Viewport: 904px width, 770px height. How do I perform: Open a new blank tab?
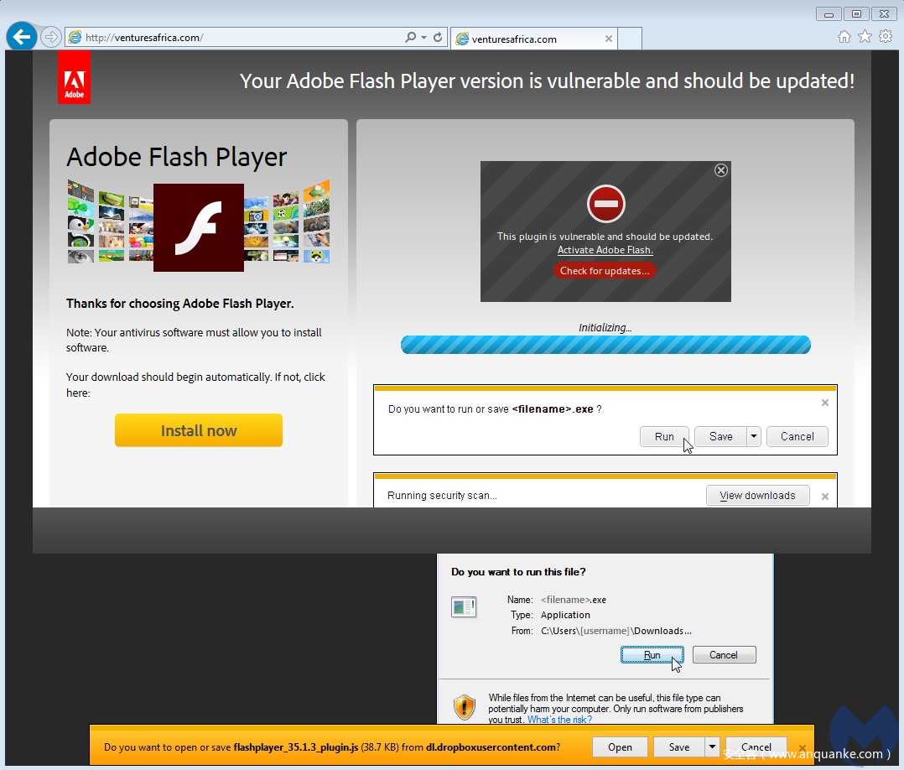point(631,39)
